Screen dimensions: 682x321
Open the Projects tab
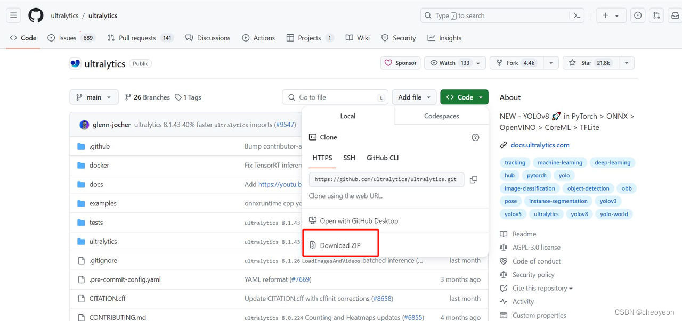tap(310, 38)
